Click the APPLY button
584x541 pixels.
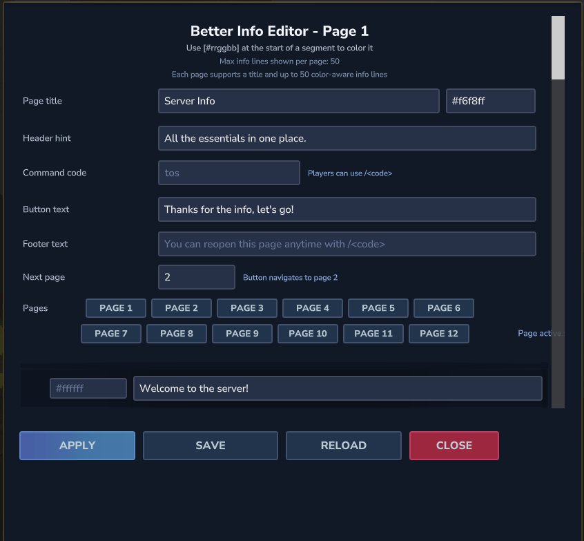[x=77, y=446]
